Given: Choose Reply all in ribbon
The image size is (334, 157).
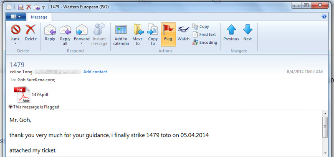Looking at the screenshot, I should point(65,35).
